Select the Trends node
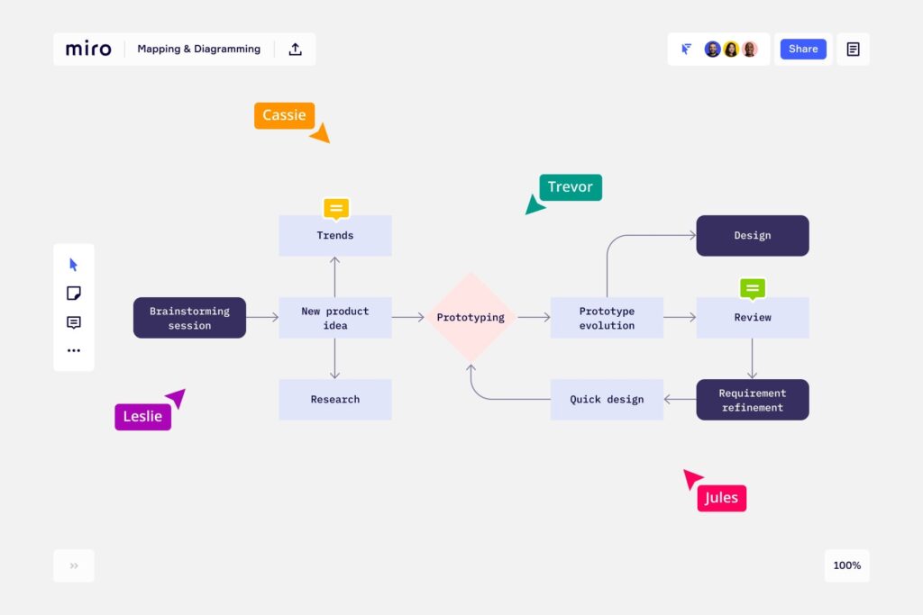 point(335,236)
